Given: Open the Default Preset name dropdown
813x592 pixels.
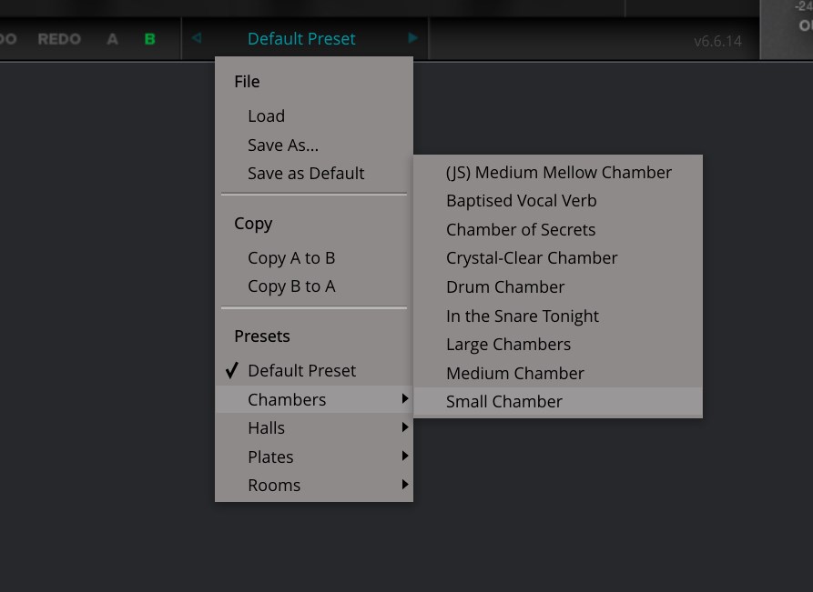Looking at the screenshot, I should click(x=301, y=39).
